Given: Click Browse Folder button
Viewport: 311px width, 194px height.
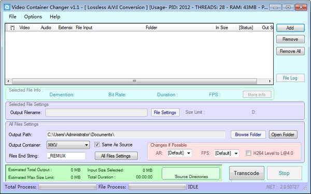Looking at the screenshot, I should (248, 135).
